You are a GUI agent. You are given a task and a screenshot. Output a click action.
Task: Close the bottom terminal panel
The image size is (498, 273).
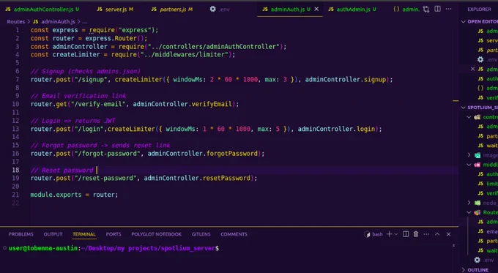click(x=448, y=234)
